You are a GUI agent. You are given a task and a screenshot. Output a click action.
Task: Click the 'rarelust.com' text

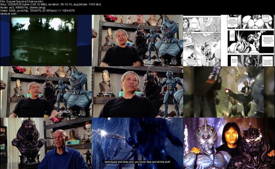8,13
